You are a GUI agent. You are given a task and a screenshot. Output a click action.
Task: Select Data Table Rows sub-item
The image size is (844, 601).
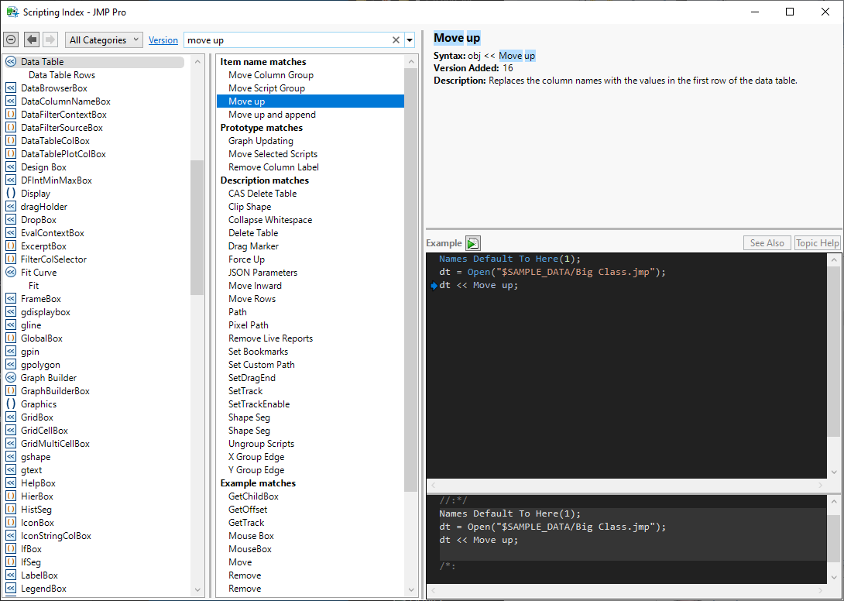coord(62,75)
